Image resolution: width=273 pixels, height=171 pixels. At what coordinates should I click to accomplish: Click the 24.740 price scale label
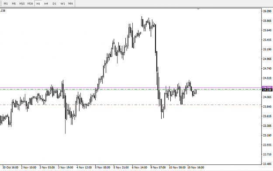coord(267,69)
